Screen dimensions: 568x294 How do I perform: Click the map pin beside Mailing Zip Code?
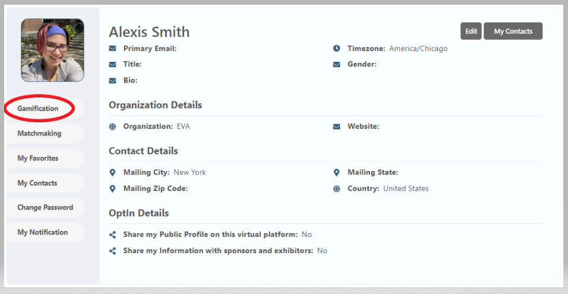pos(113,189)
